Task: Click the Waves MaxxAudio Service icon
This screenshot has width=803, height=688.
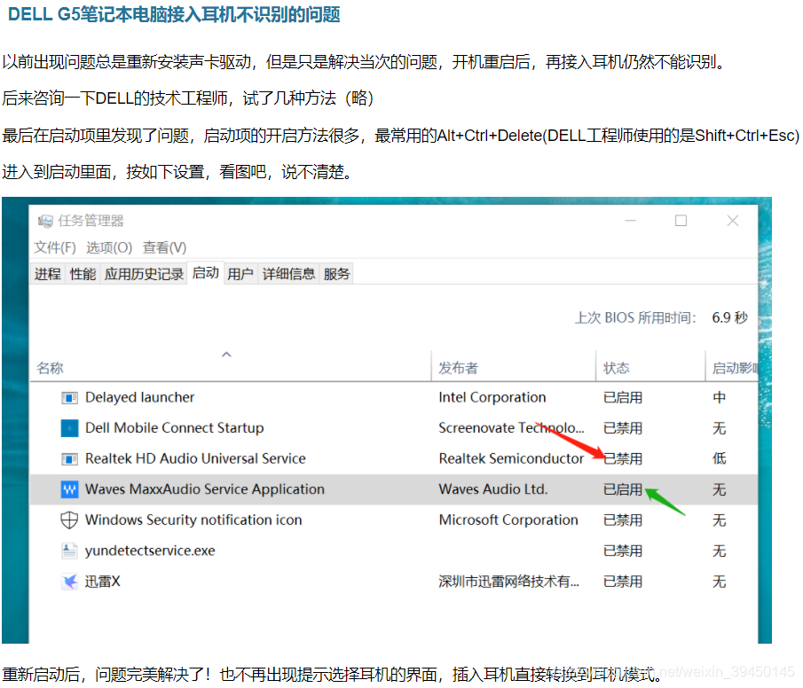Action: point(69,489)
